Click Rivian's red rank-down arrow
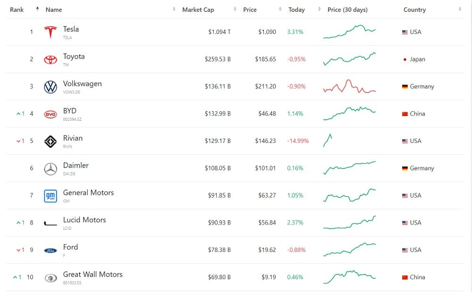Viewport: 472px width, 292px height. tap(18, 141)
